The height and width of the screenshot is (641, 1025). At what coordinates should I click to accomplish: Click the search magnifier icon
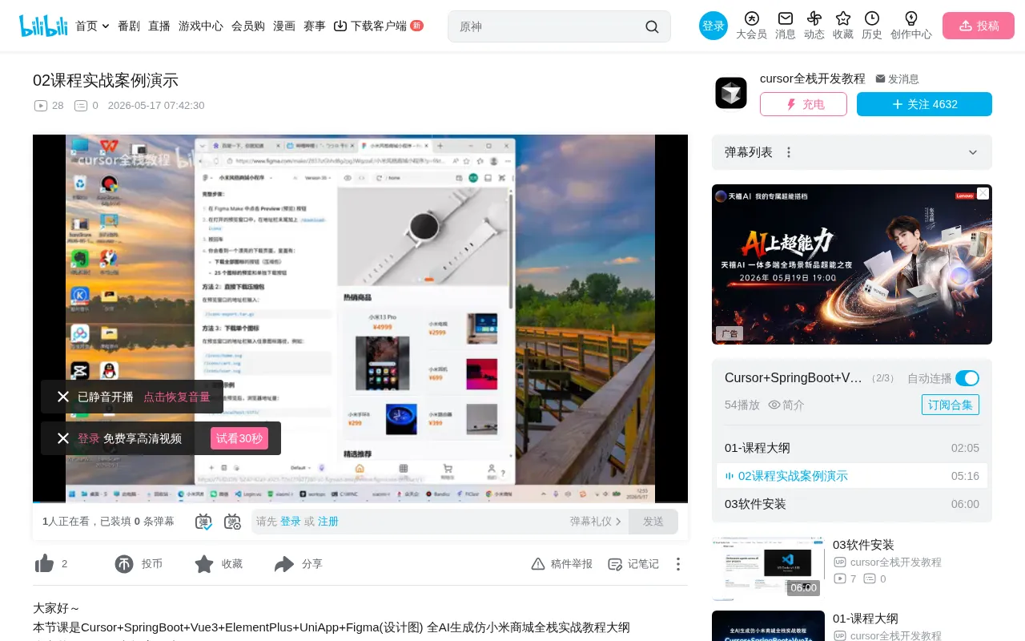click(x=652, y=26)
